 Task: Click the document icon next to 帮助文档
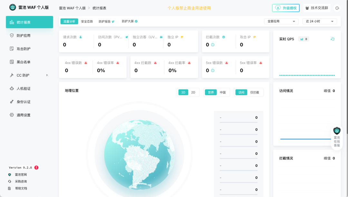10,188
